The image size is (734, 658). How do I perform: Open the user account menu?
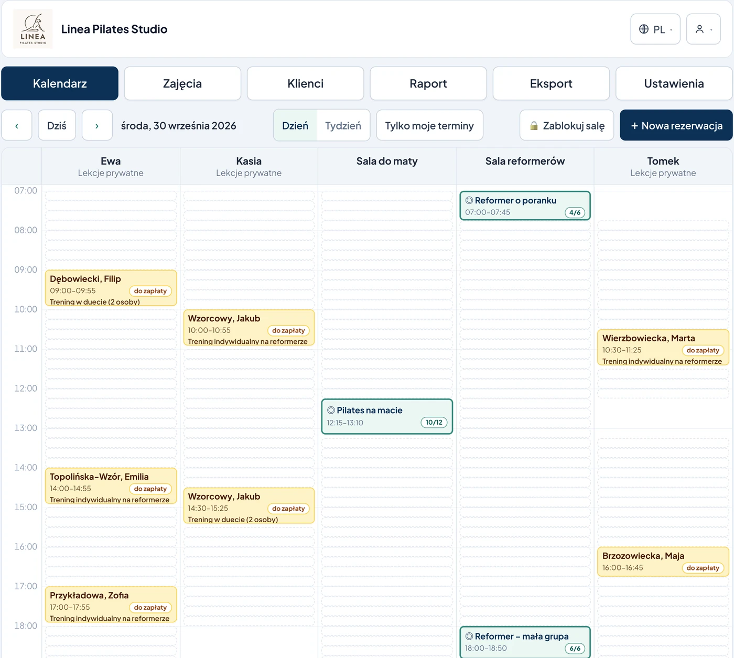tap(704, 29)
